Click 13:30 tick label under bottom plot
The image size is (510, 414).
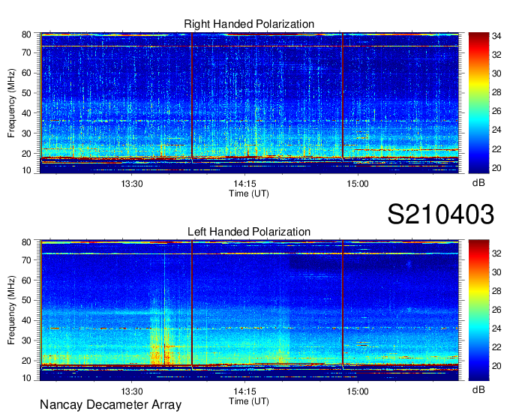coord(132,391)
